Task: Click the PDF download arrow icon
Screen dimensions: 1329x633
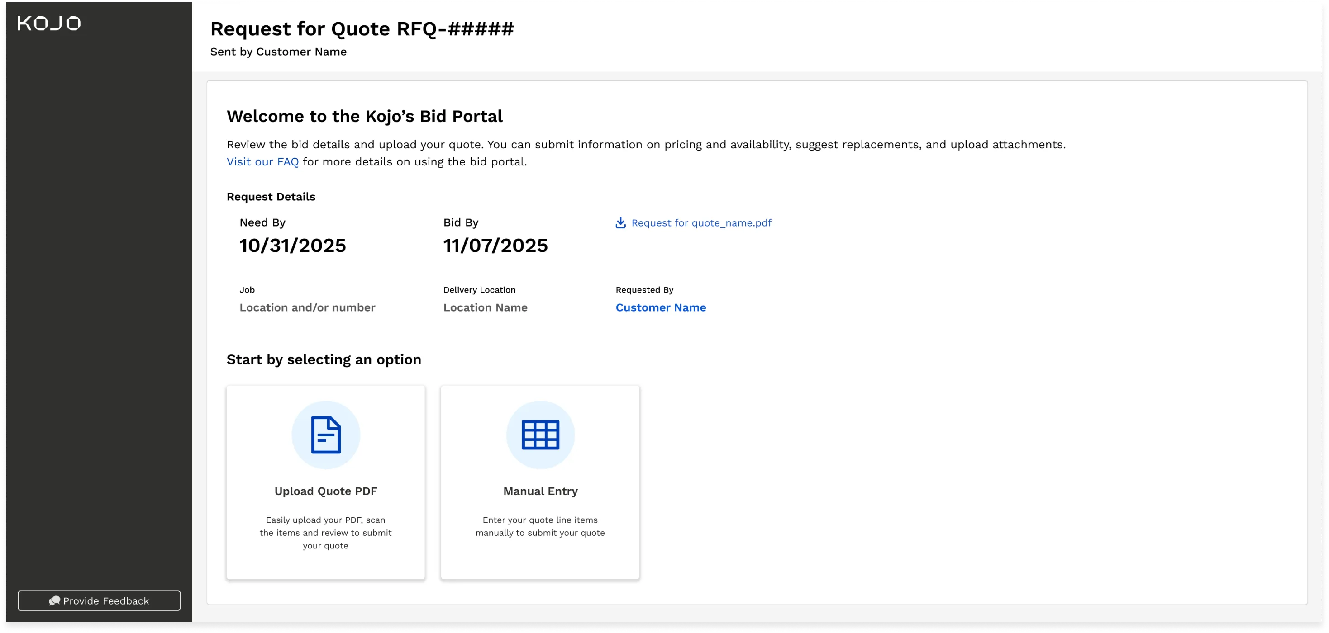Action: 621,223
